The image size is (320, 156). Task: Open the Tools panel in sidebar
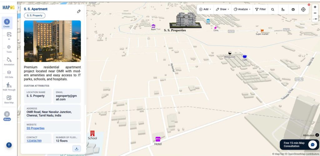point(9,49)
